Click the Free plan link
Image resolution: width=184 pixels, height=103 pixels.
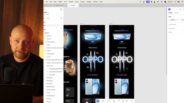point(48,14)
